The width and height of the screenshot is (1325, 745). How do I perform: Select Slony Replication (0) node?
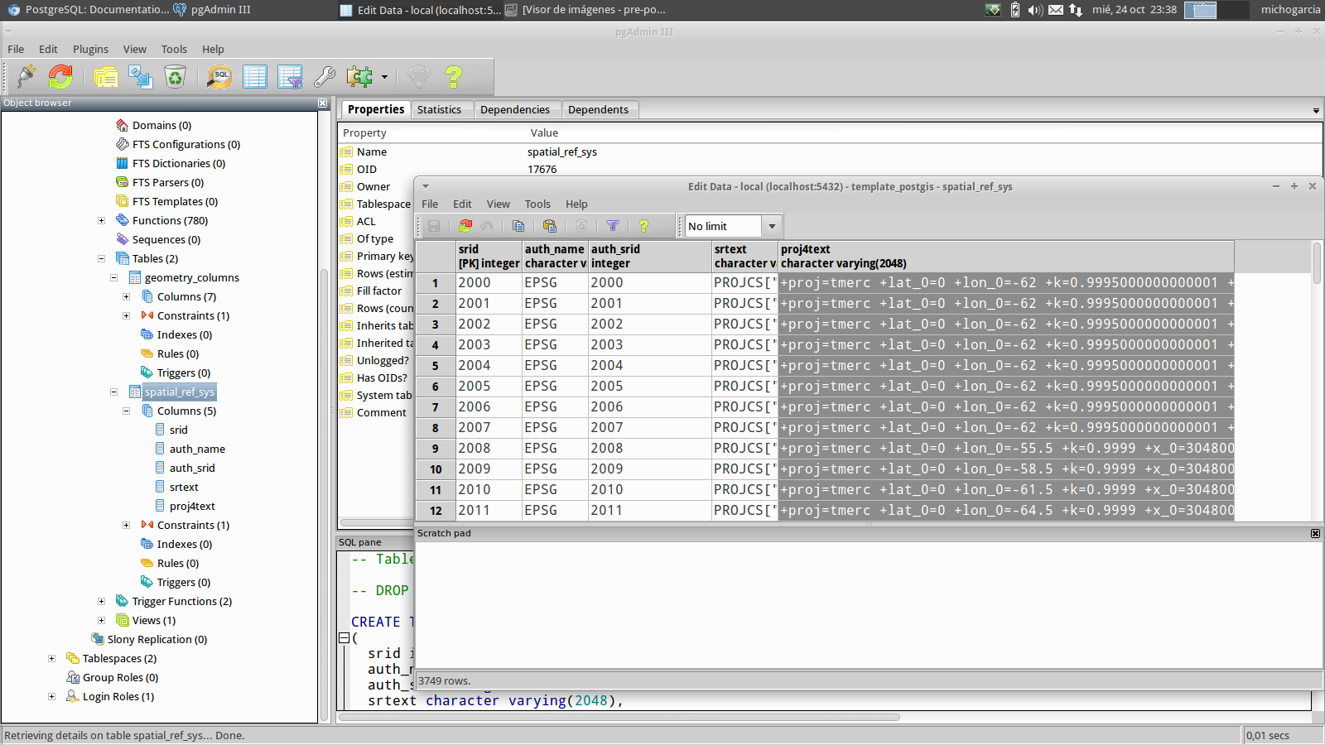pos(157,640)
